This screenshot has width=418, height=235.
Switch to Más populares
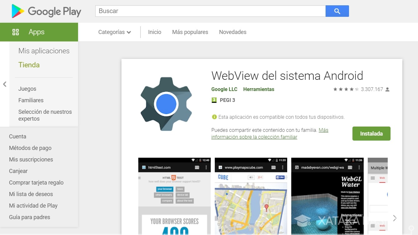(x=190, y=32)
